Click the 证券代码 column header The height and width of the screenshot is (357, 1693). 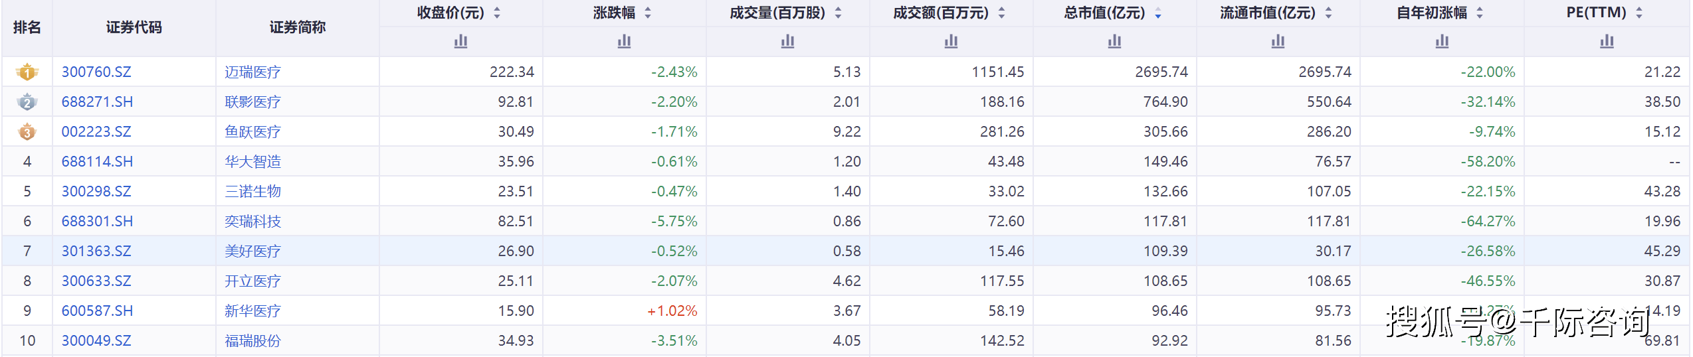[134, 27]
